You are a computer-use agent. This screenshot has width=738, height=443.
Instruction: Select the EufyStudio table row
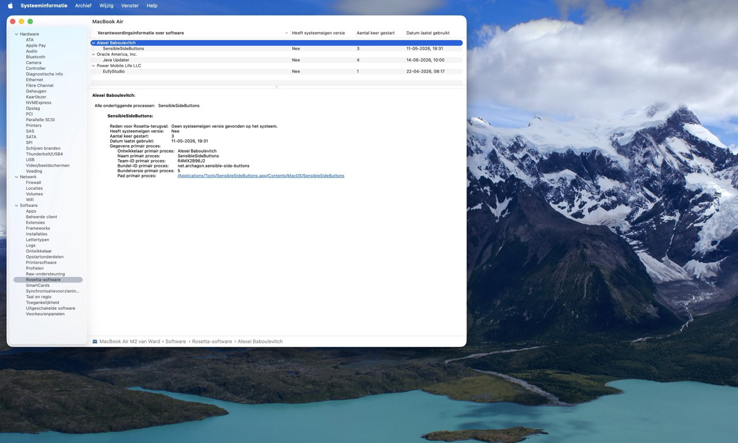coord(277,71)
